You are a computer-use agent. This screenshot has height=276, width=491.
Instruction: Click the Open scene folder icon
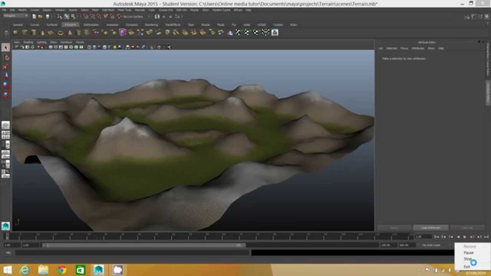(x=40, y=16)
